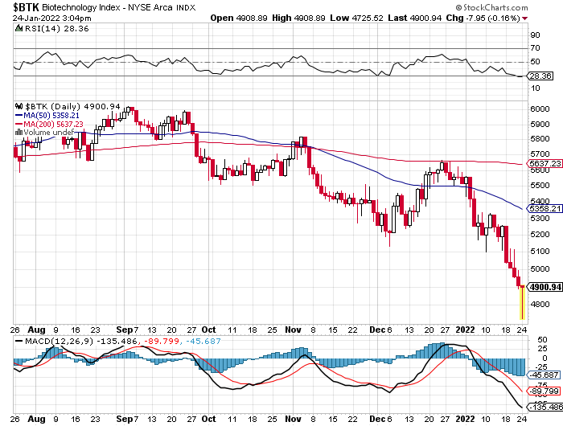The image size is (563, 426).
Task: Click the yellow-highlighted latest candlestick
Action: point(522,300)
